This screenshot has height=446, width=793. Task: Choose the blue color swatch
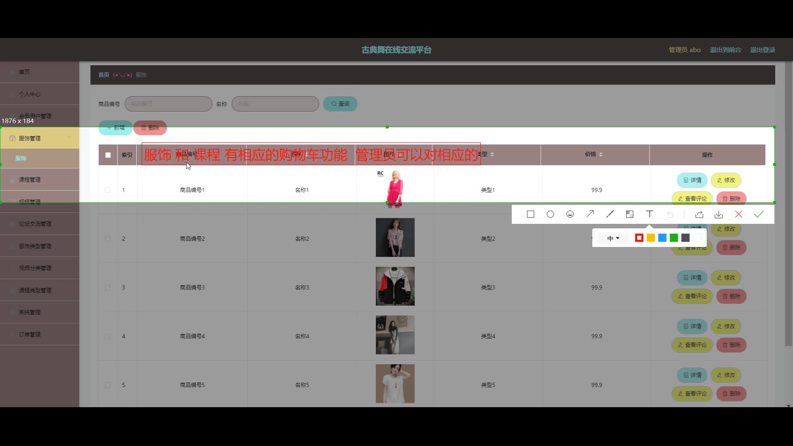[x=662, y=238]
